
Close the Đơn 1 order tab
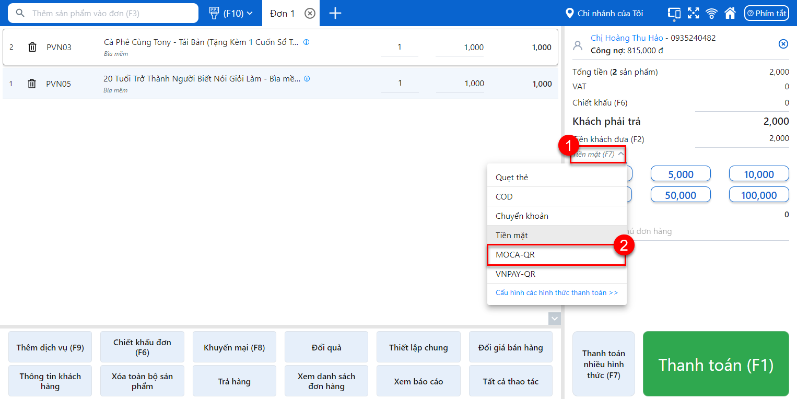coord(310,14)
